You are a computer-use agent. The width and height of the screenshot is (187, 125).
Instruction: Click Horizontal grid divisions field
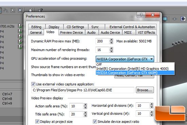pos(143,106)
